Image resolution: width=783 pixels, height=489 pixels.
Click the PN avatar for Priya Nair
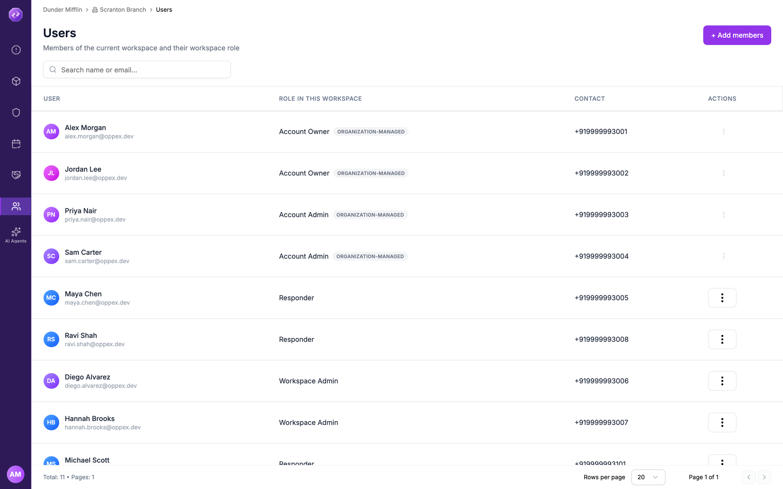[x=51, y=215]
